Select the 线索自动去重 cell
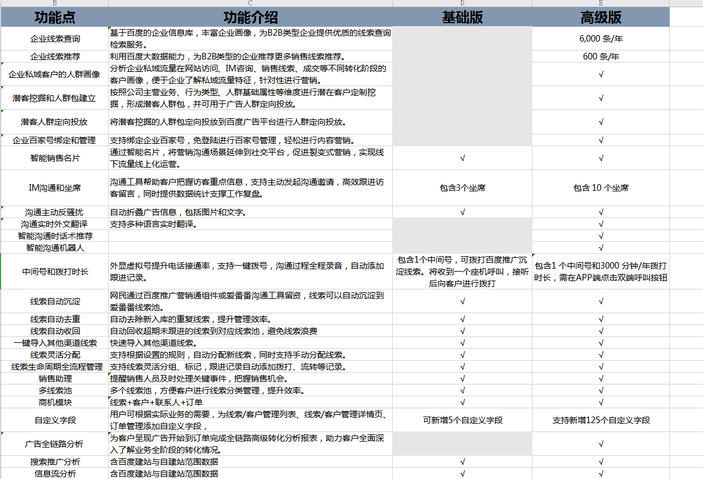703x479 pixels. click(x=55, y=319)
